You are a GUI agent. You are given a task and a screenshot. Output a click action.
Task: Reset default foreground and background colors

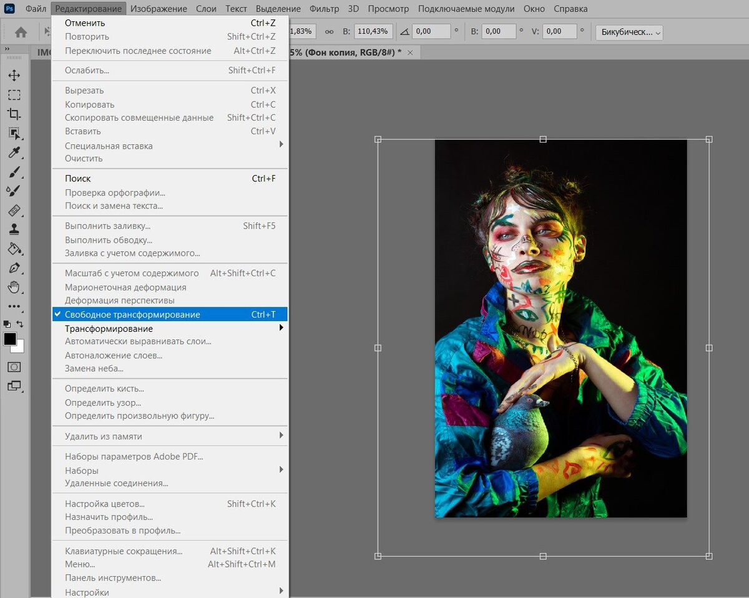(x=7, y=324)
